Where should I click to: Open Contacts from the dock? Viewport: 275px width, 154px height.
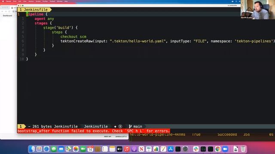click(98, 149)
